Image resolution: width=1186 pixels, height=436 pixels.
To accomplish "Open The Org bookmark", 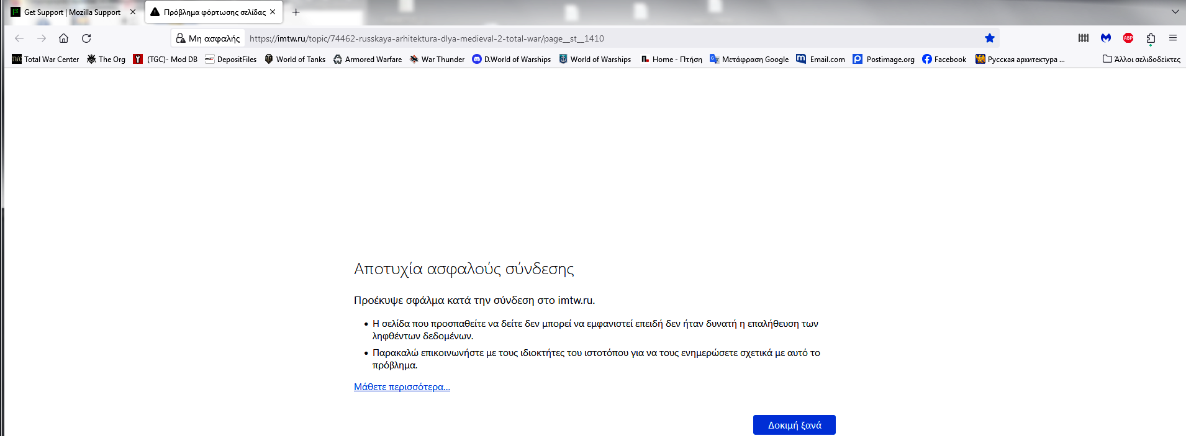I will 106,60.
